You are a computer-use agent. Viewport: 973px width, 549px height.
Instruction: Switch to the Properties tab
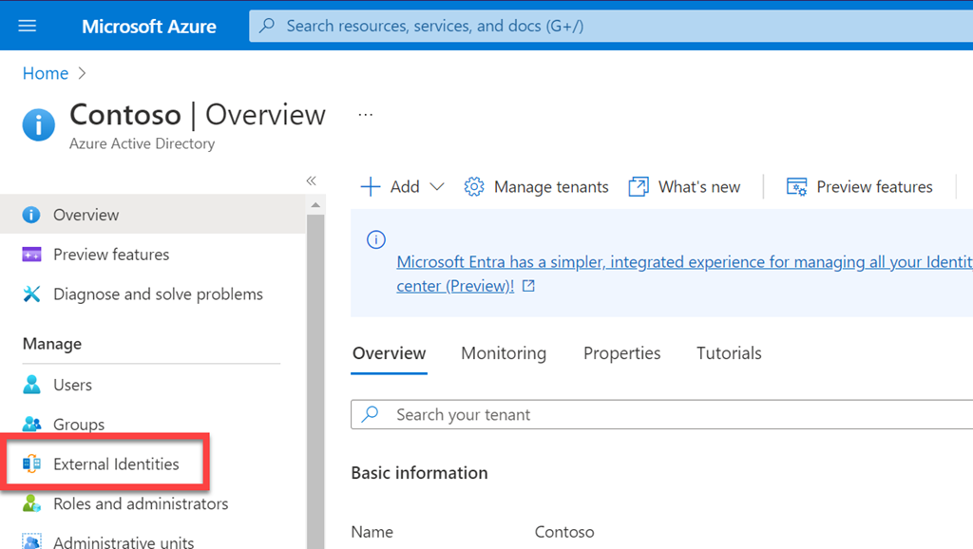[x=621, y=353]
